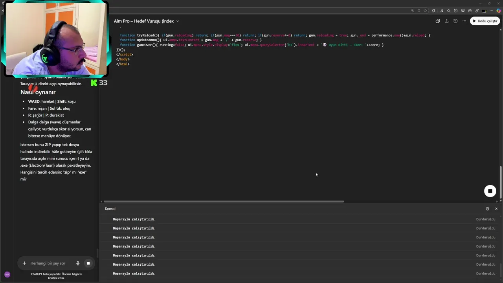Viewport: 503px width, 283px height.
Task: Open the browser favorites list icon
Action: 449,11
